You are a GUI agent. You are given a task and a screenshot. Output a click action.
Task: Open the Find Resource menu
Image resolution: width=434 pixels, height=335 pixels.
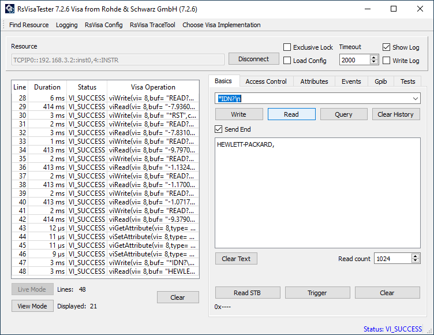(x=29, y=25)
